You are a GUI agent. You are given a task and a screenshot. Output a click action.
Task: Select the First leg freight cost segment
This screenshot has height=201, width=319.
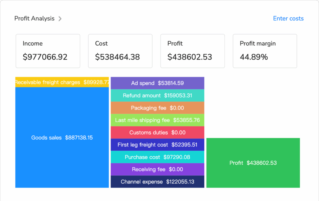(157, 145)
